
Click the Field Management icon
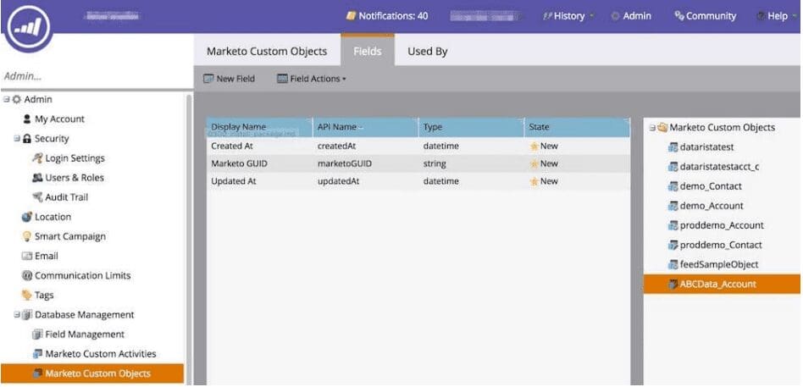(37, 334)
